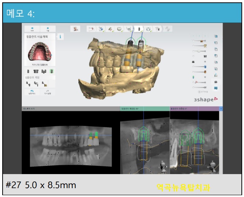Select first implant distance measurement tool

coord(28,84)
